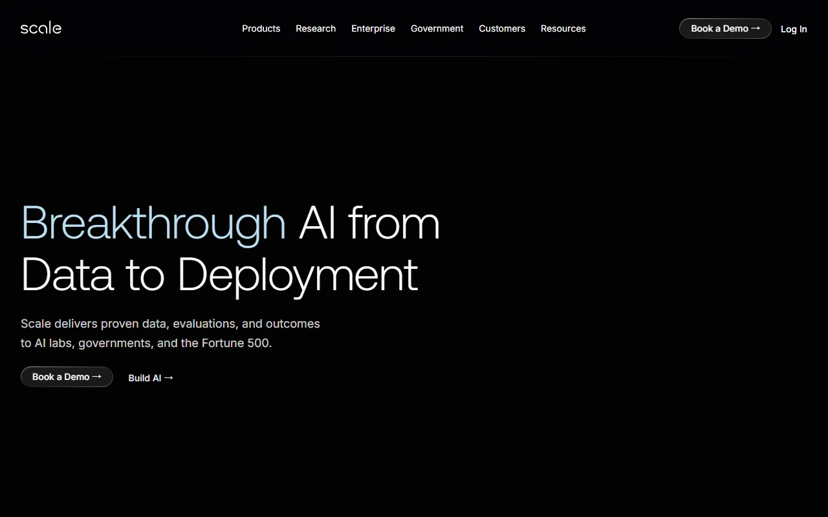Click the "Fortune 500" text in the description
This screenshot has height=517, width=828.
coord(235,343)
